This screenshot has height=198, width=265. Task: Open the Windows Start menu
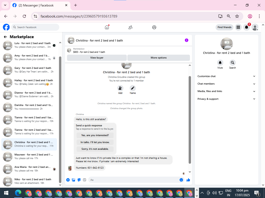(x=6, y=193)
